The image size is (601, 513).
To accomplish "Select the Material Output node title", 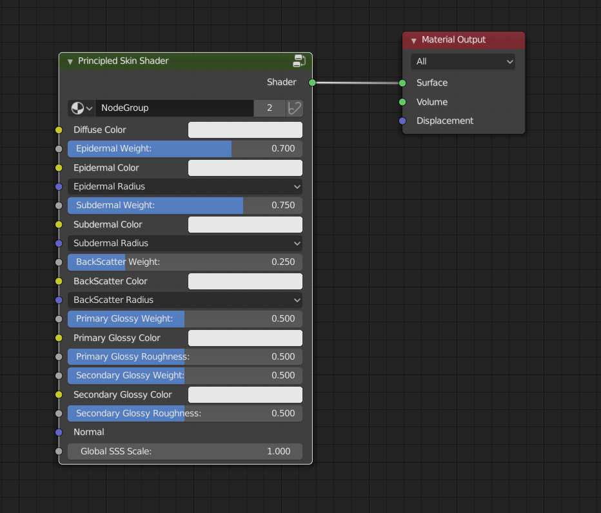I will [453, 40].
